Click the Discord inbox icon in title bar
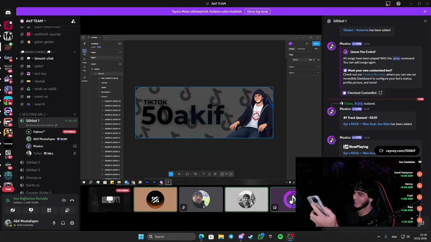 click(388, 4)
